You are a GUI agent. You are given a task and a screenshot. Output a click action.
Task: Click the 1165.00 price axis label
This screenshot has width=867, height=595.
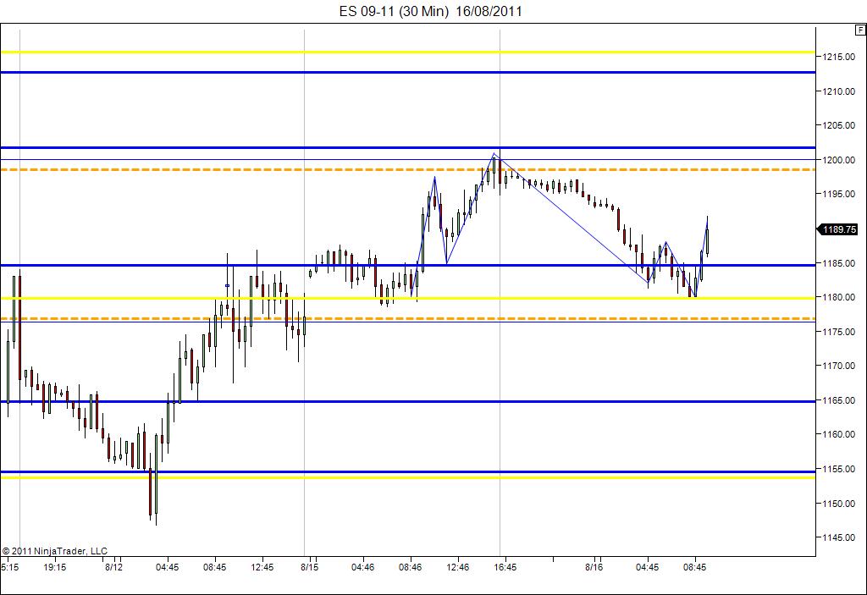pos(838,400)
